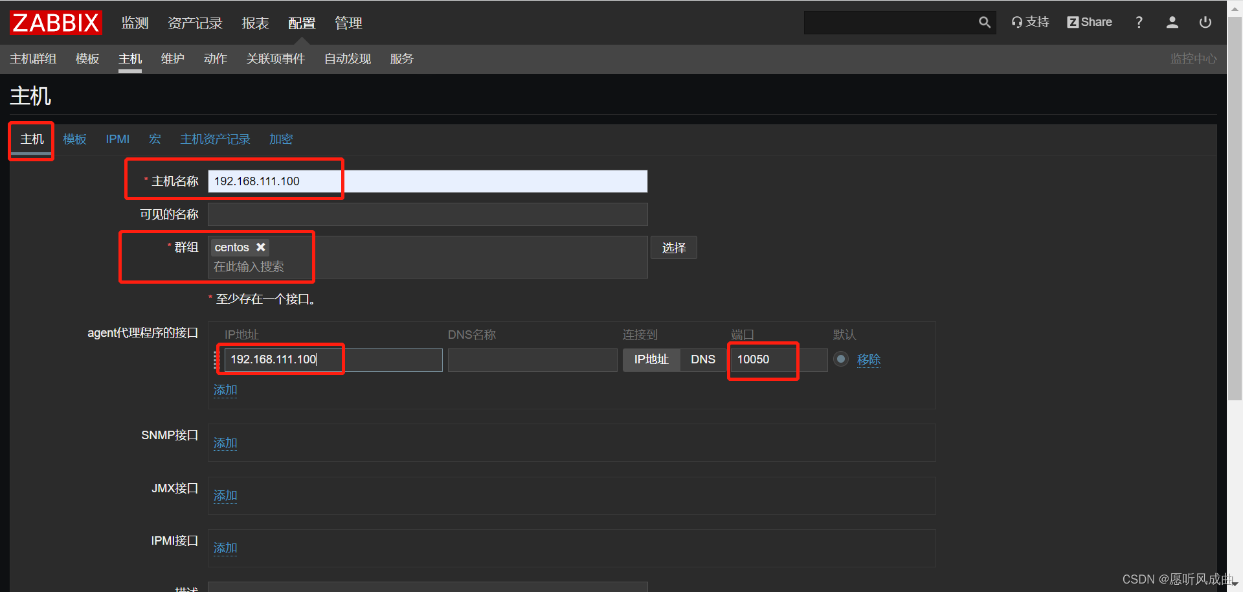The width and height of the screenshot is (1243, 592).
Task: Switch to the 加密 tab
Action: tap(281, 139)
